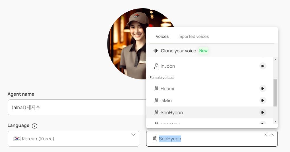The image size is (290, 152).
Task: Click the Language info icon
Action: pyautogui.click(x=34, y=126)
